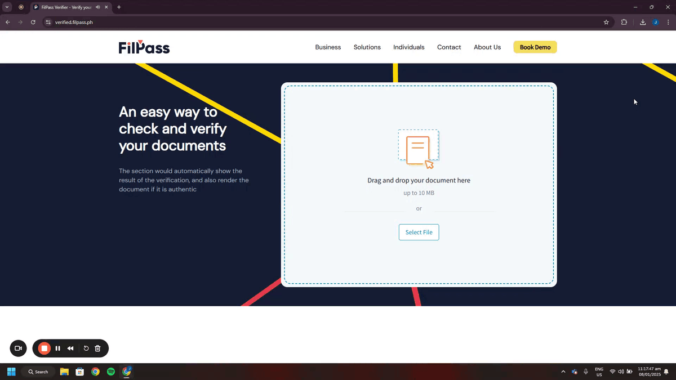This screenshot has height=380, width=676.
Task: Toggle the camera in recorder widget
Action: click(x=18, y=348)
